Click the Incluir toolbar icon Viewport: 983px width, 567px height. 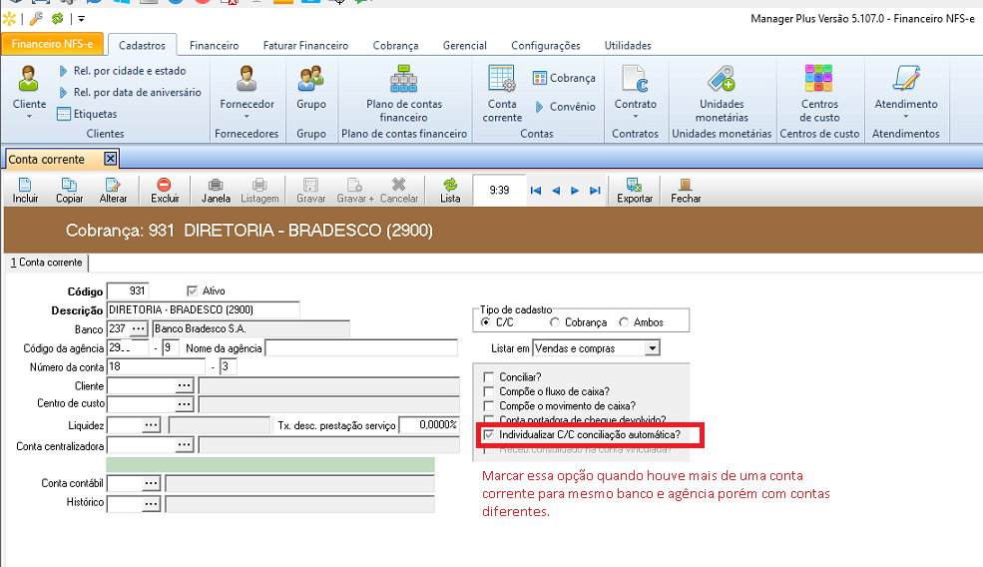coord(25,189)
